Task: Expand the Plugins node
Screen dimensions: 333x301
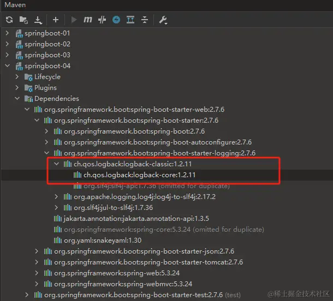Action: coord(17,87)
